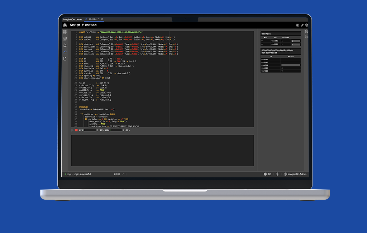This screenshot has height=233, width=367.
Task: Click the save script icon in header
Action: click(x=297, y=25)
